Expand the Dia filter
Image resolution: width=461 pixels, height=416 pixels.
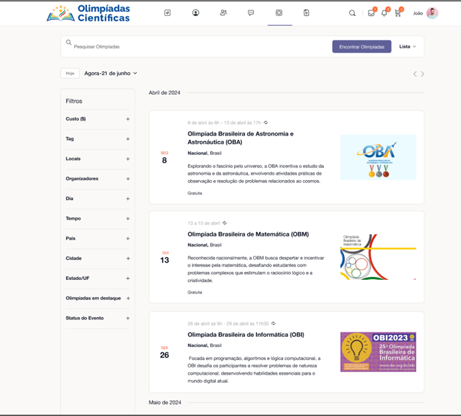(x=98, y=199)
